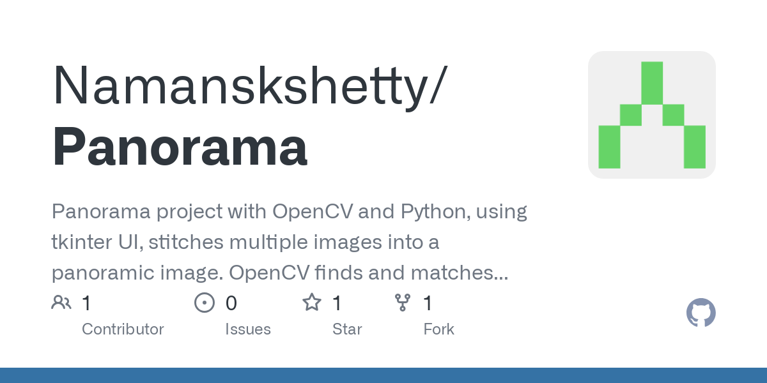Image resolution: width=767 pixels, height=383 pixels.
Task: Click the star icon
Action: (x=312, y=303)
